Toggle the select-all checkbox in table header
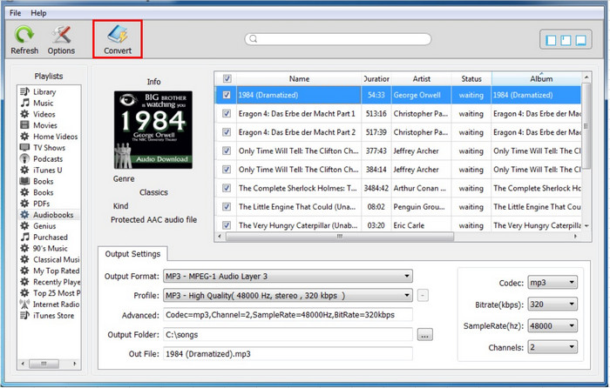610x388 pixels. (x=227, y=79)
